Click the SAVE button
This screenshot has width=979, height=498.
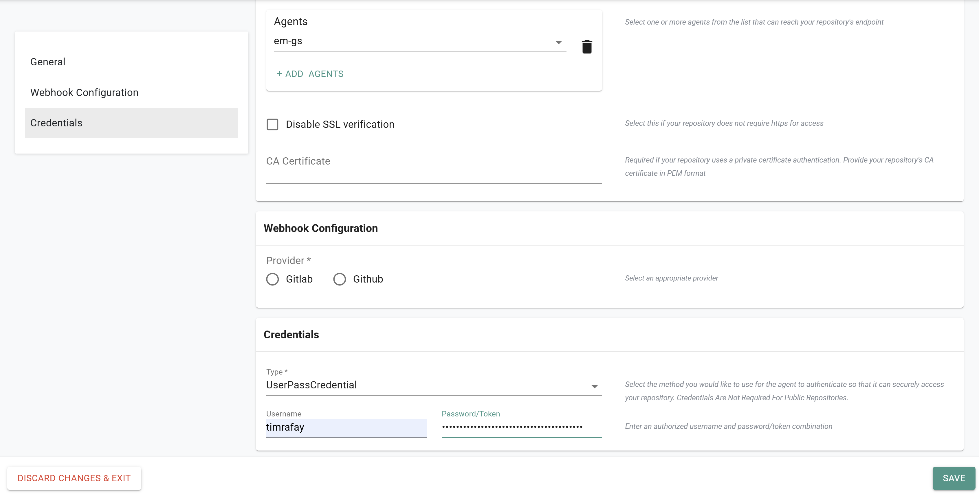click(x=954, y=478)
